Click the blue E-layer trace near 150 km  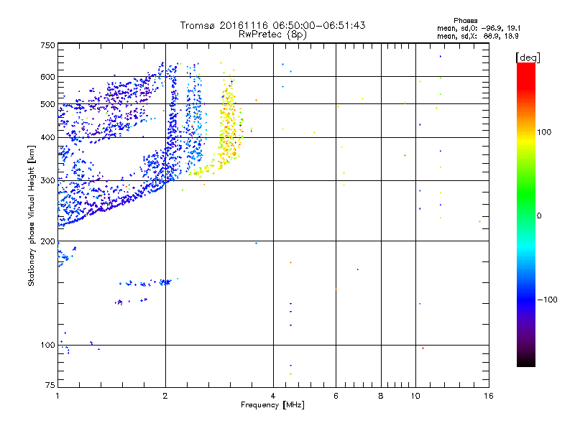coord(147,283)
